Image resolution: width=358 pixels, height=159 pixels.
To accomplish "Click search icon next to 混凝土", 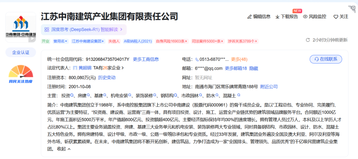I will click(x=239, y=95).
